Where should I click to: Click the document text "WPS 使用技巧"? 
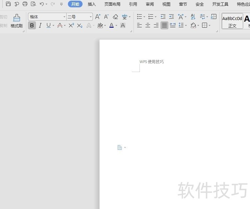click(x=151, y=62)
